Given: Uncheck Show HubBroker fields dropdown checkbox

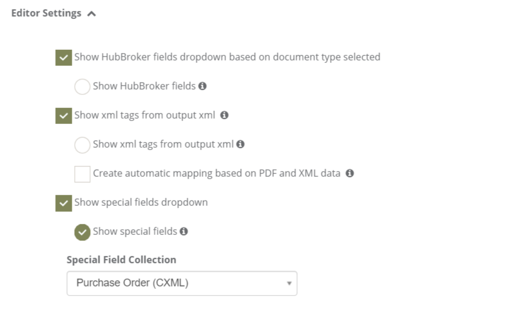Looking at the screenshot, I should 63,58.
